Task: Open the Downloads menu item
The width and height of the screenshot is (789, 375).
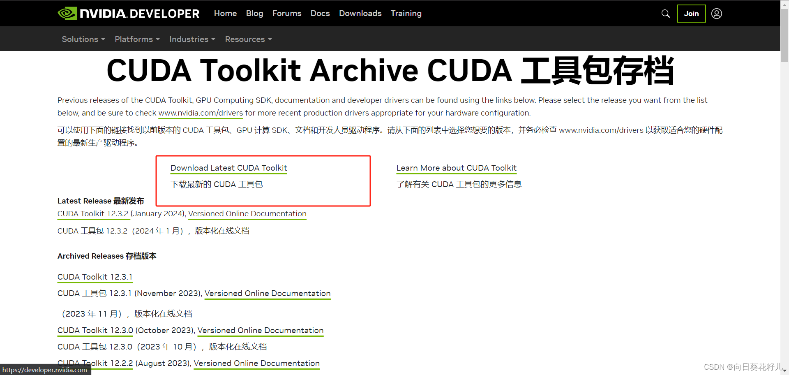Action: pyautogui.click(x=360, y=14)
